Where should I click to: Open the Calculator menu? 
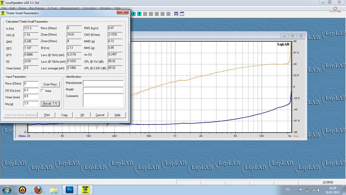pos(89,8)
